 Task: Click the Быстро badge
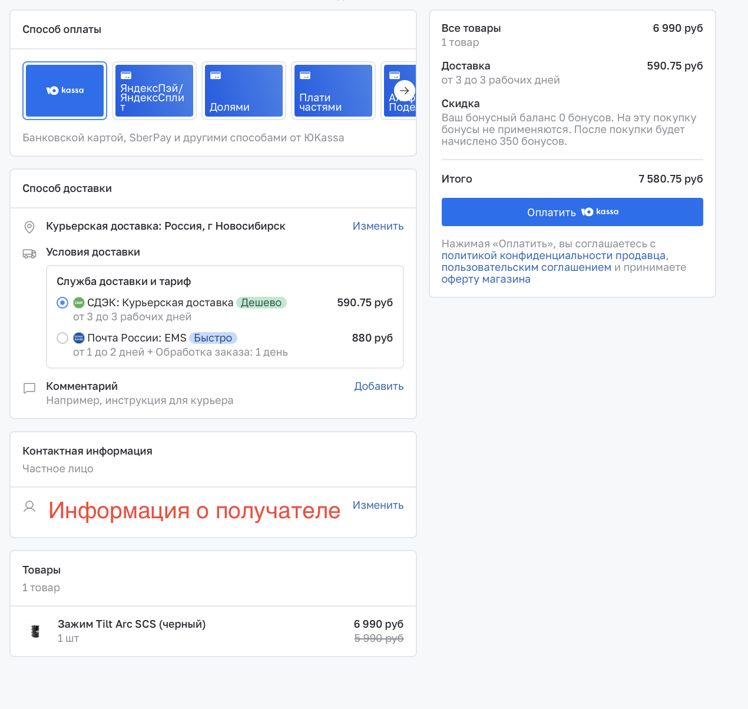(213, 338)
